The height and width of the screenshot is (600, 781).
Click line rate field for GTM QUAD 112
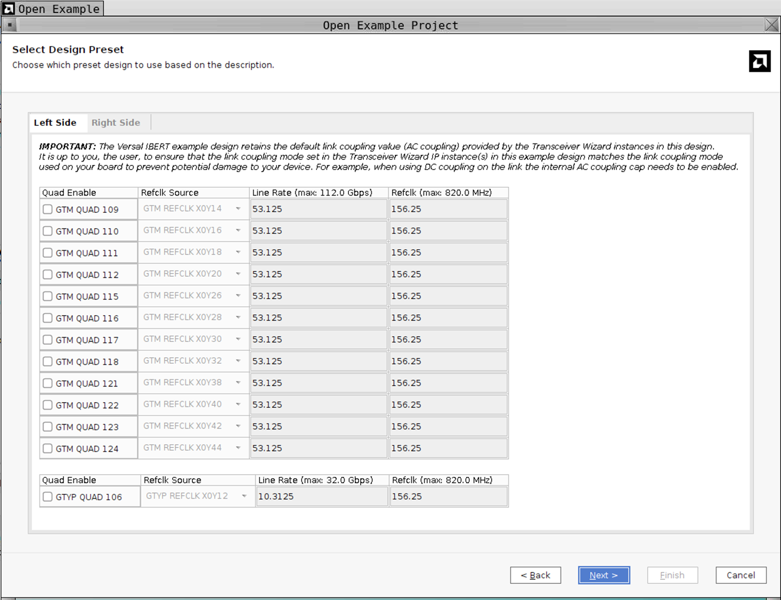click(319, 274)
